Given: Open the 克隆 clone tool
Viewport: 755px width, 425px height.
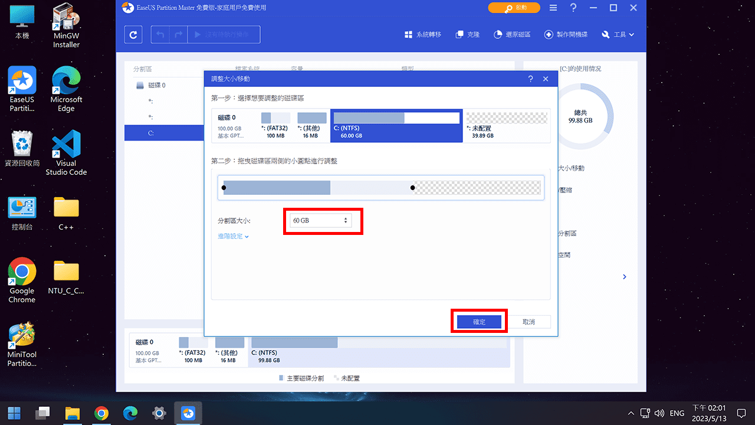Looking at the screenshot, I should (x=468, y=35).
